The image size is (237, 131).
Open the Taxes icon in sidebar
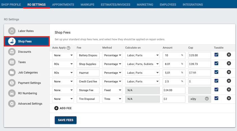pyautogui.click(x=12, y=62)
